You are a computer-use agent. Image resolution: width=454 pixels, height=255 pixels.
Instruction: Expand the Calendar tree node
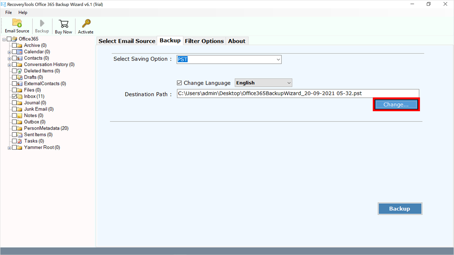point(9,52)
